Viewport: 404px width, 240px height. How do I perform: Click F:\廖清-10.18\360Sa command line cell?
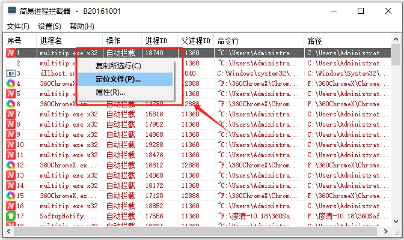coord(258,216)
